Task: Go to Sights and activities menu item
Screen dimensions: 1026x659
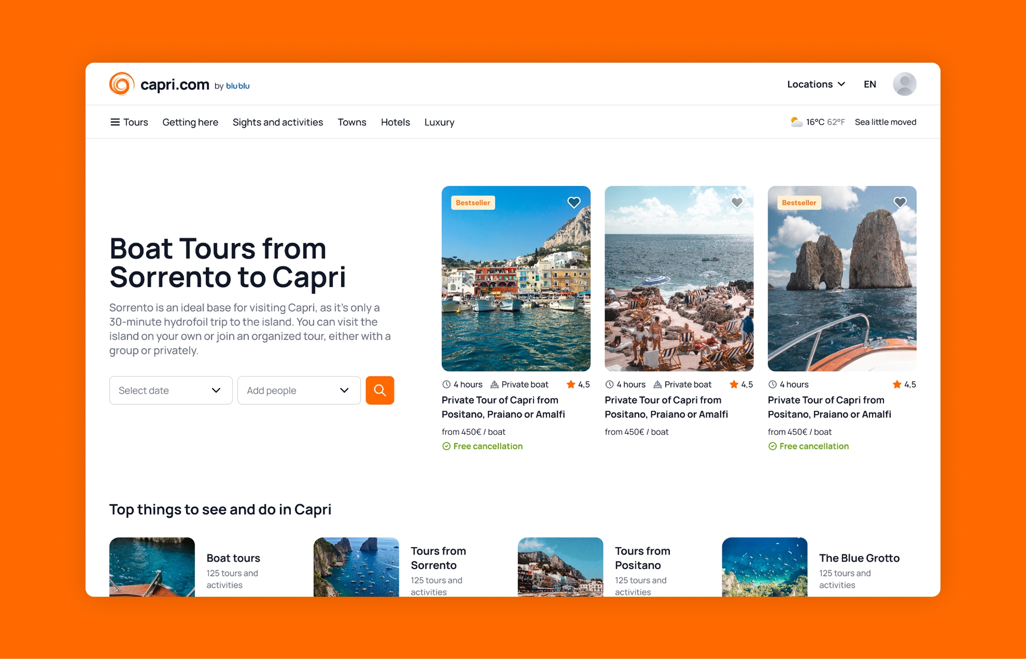Action: [277, 122]
